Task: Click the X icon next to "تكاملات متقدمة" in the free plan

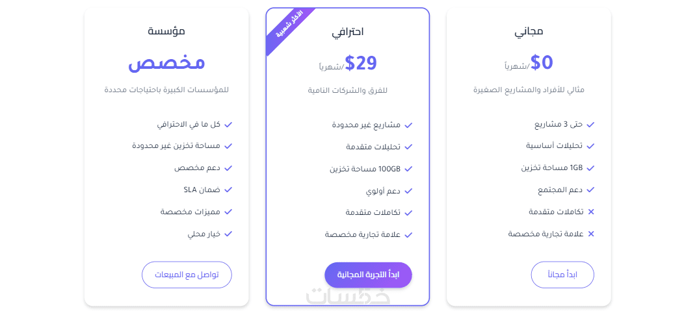Action: [590, 212]
